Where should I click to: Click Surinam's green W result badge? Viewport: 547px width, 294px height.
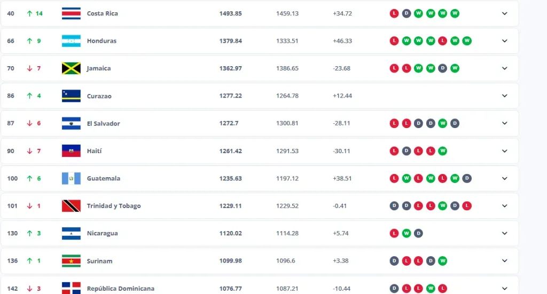(x=442, y=261)
